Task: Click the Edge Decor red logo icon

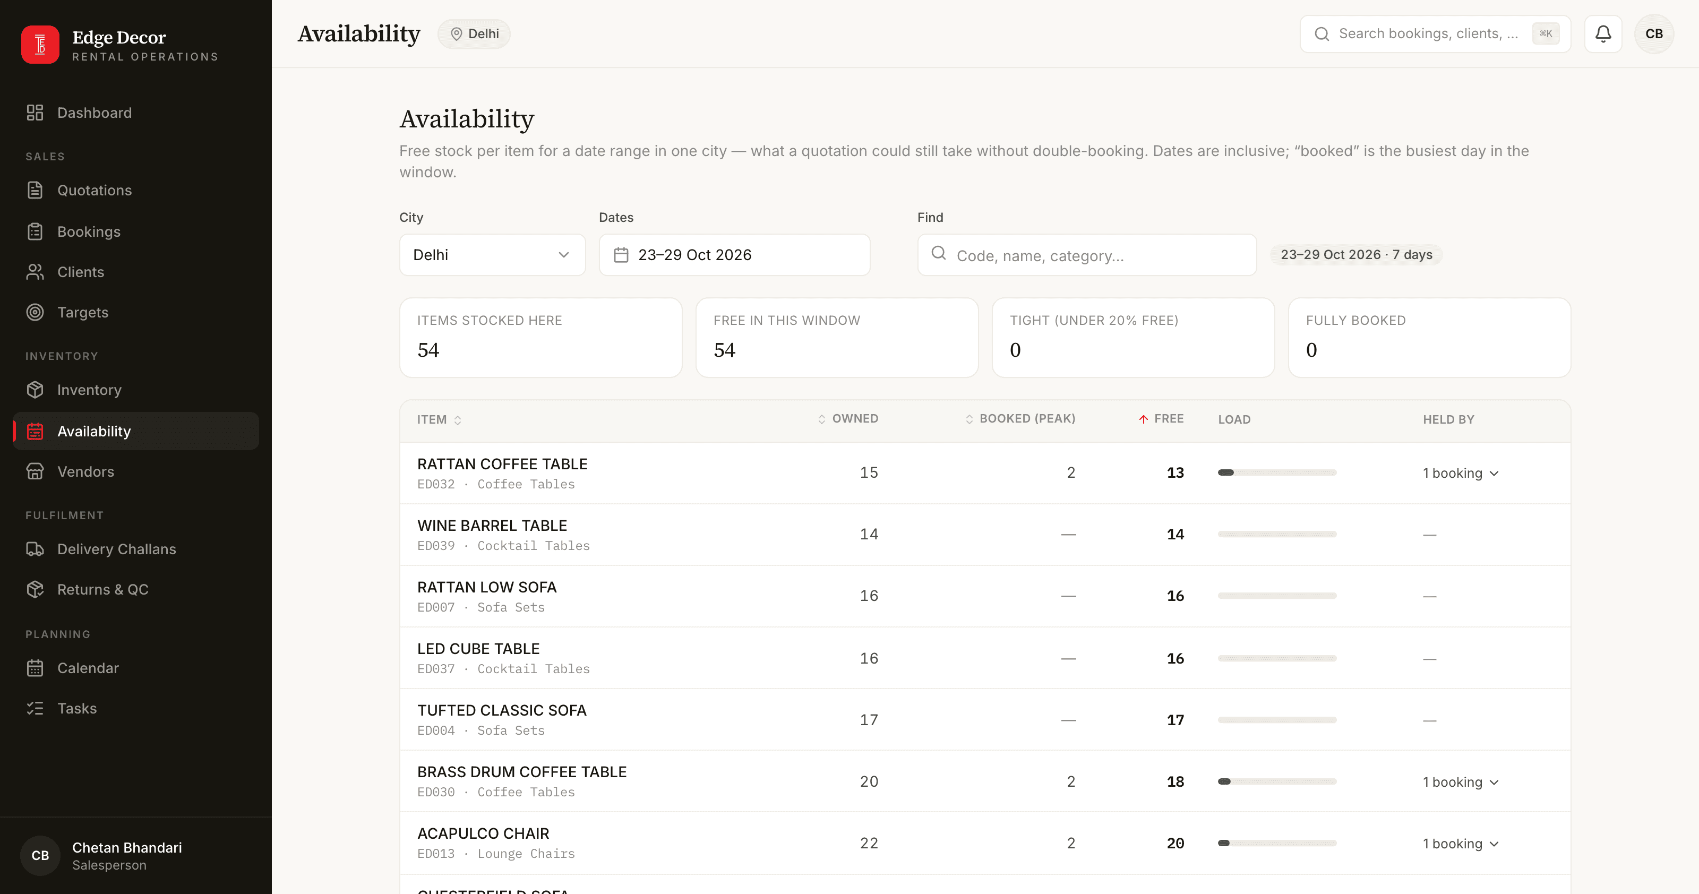Action: [40, 44]
